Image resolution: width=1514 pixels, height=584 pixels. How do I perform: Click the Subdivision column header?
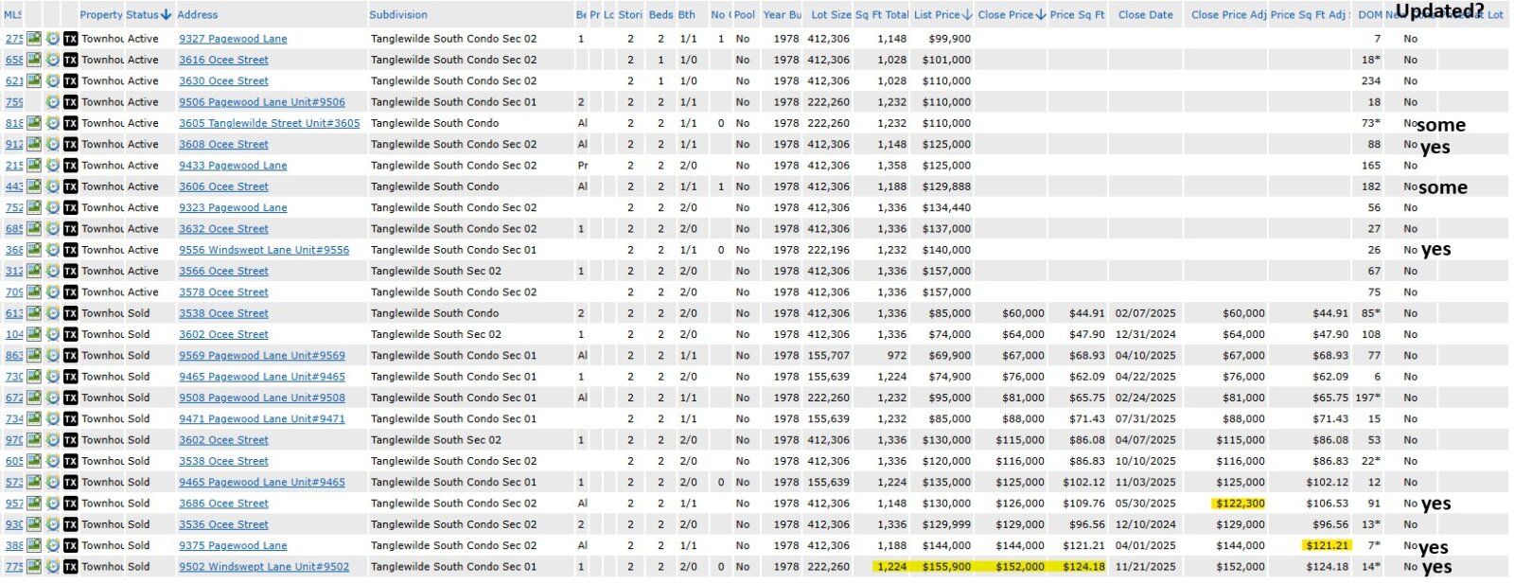click(x=397, y=15)
